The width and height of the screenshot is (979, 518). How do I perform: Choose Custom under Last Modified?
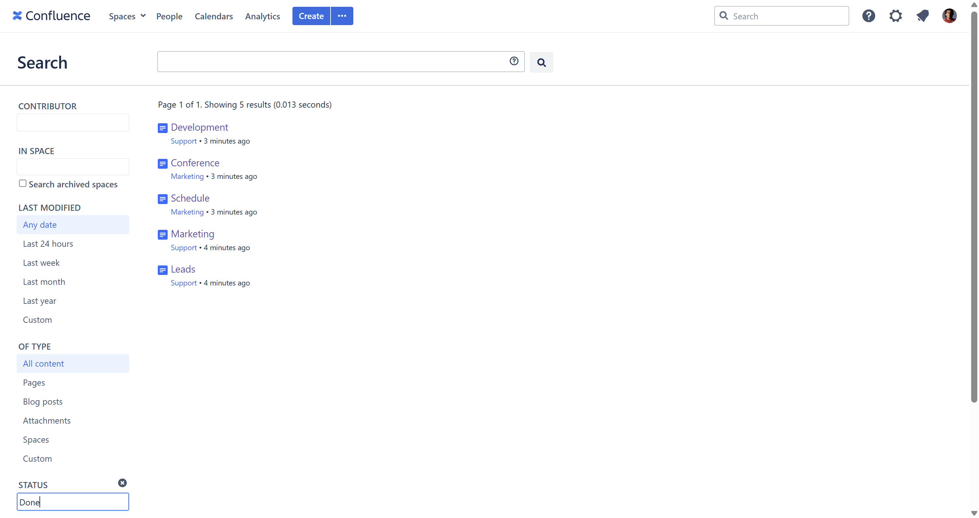click(x=37, y=319)
